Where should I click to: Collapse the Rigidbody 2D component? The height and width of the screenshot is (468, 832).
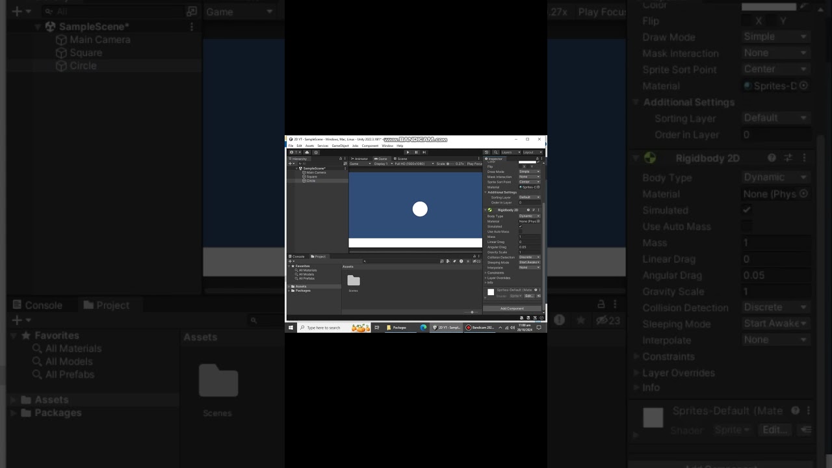(x=485, y=210)
